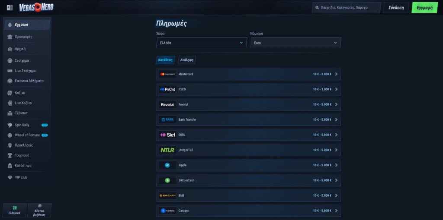Switch to the Ανάληψη tab
This screenshot has height=220, width=443.
click(187, 60)
